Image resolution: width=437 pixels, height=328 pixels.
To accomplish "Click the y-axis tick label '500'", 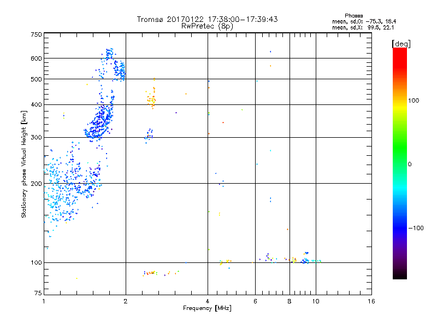I will (36, 79).
